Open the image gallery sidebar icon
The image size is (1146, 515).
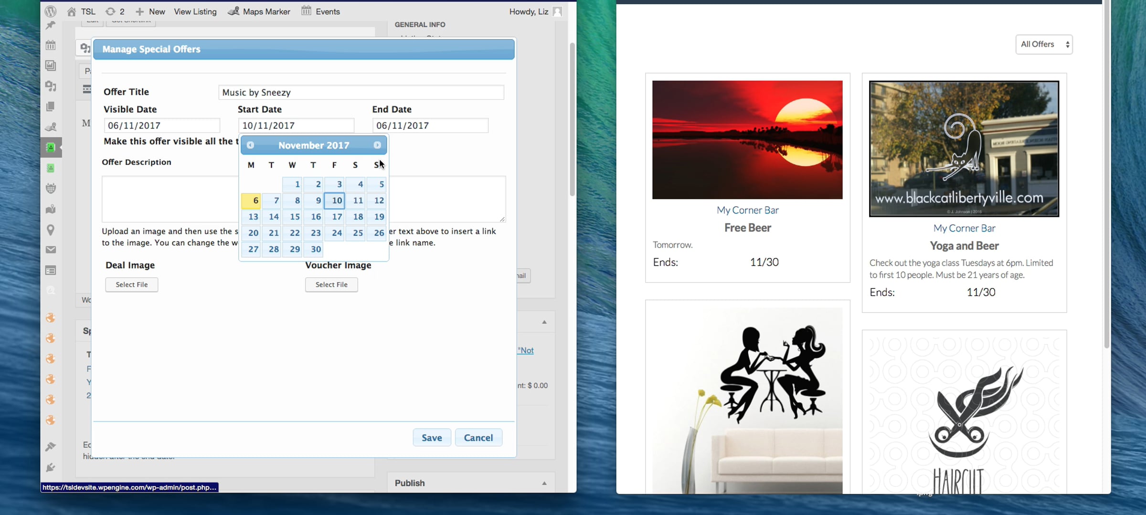pos(51,65)
